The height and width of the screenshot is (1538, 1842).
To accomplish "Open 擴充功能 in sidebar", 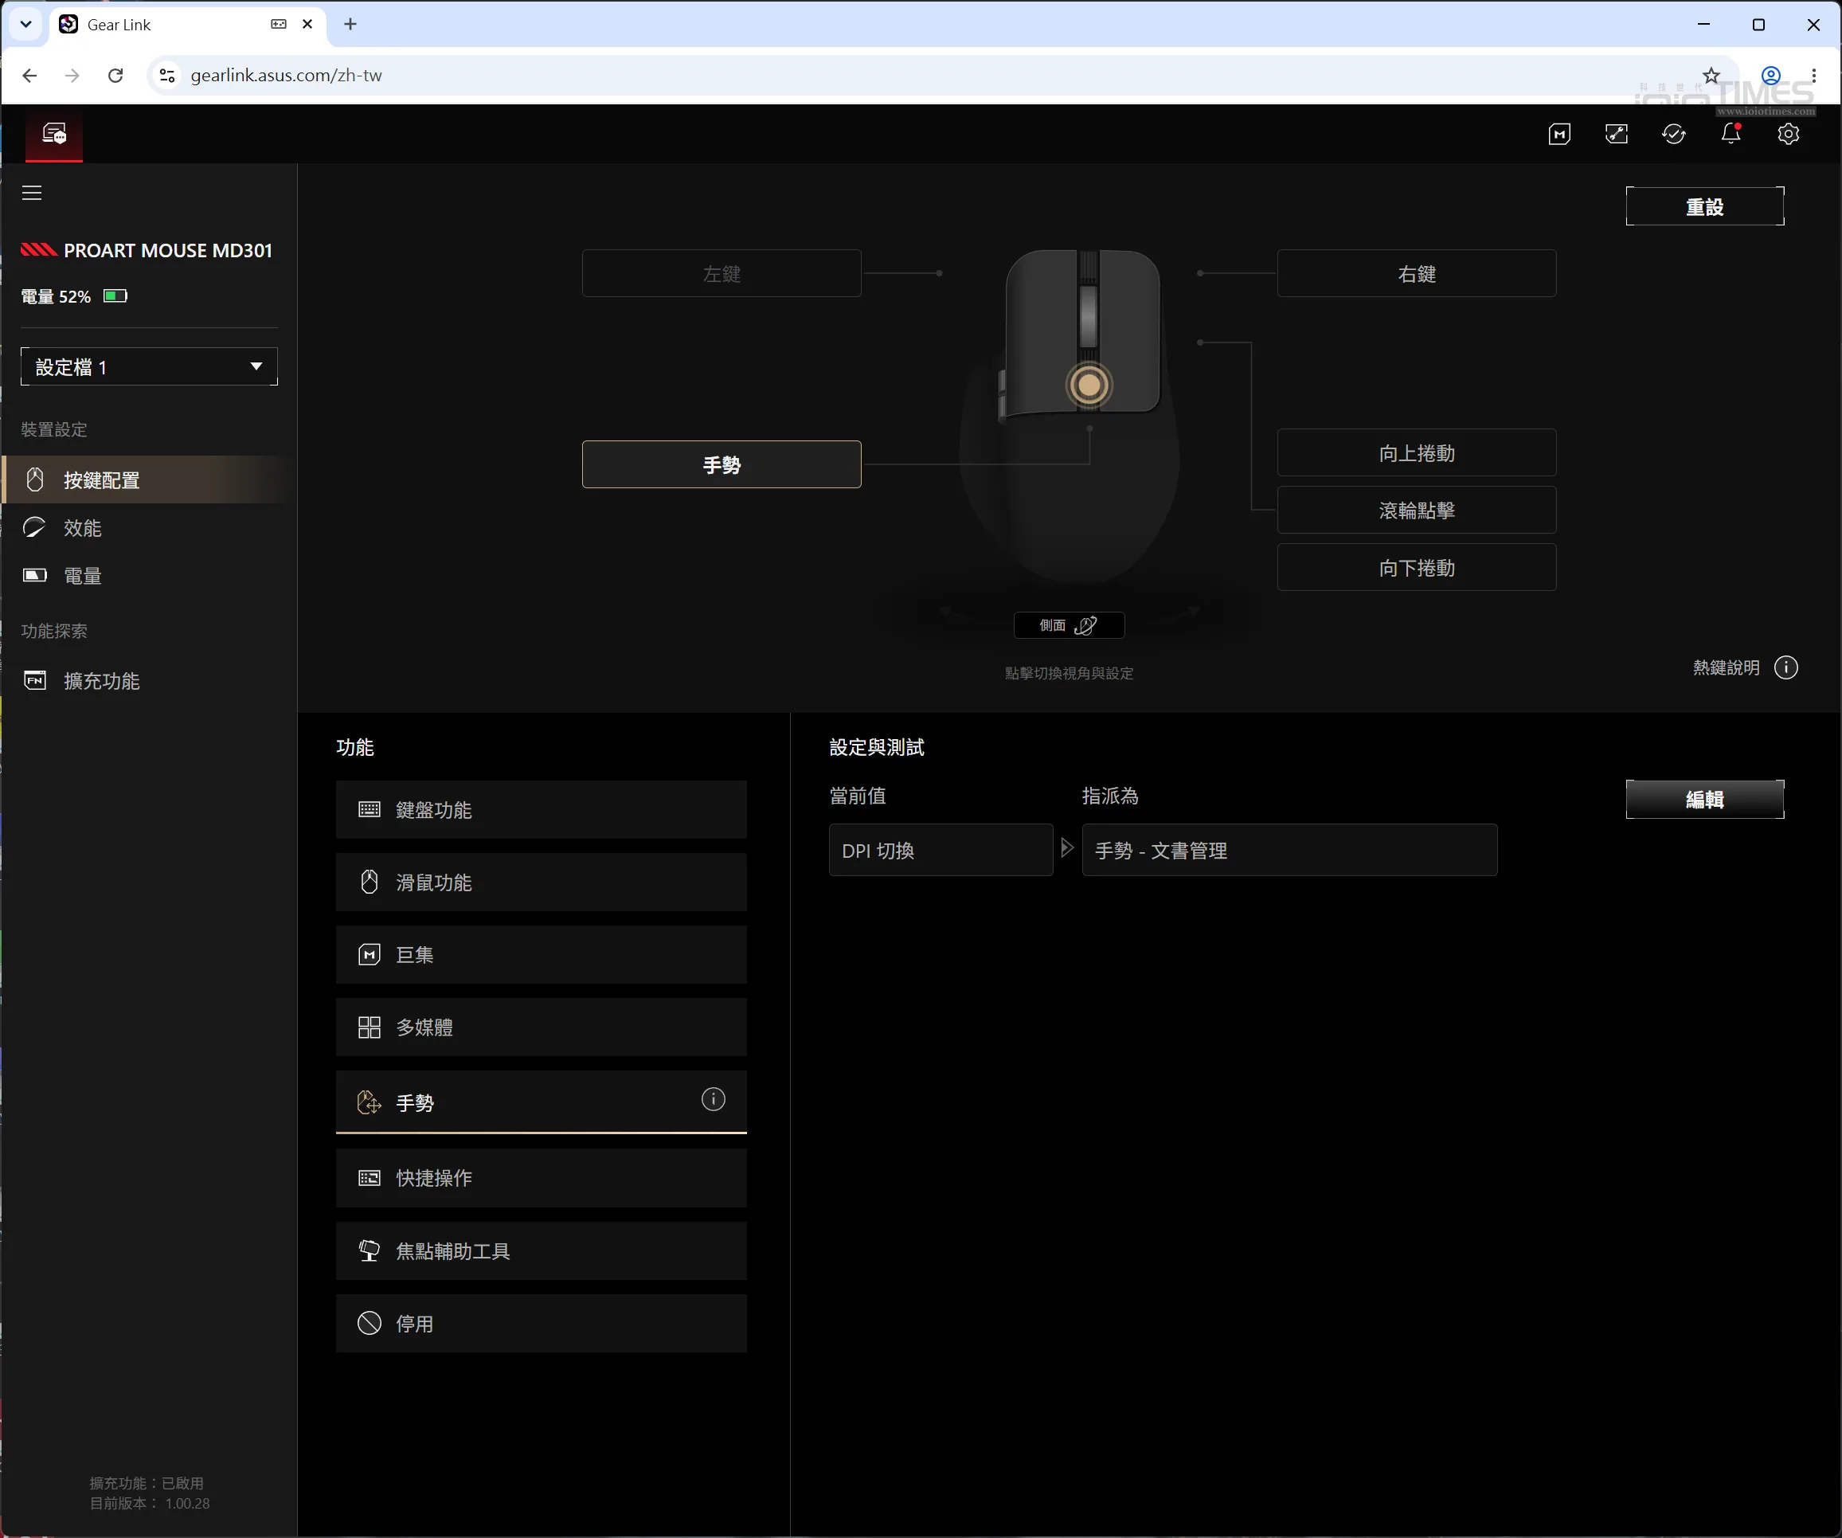I will click(x=149, y=681).
